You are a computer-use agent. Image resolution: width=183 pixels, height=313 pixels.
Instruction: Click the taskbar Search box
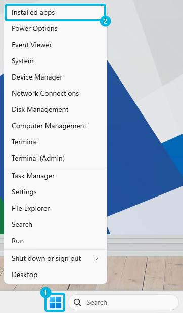click(x=123, y=302)
